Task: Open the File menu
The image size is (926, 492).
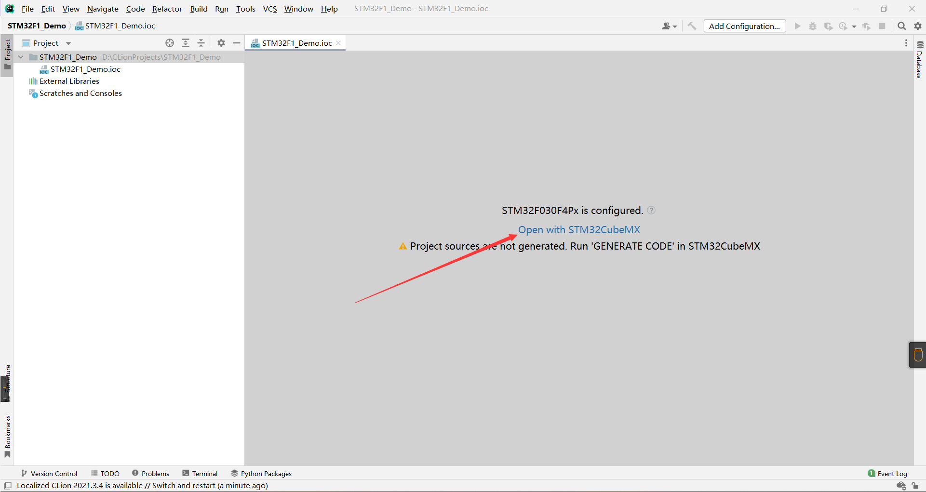Action: coord(27,9)
